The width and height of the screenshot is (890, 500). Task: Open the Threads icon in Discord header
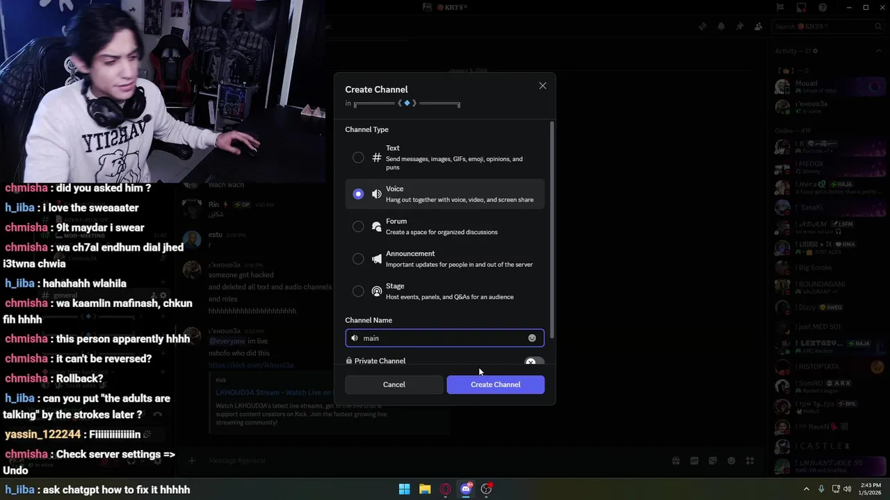coord(703,26)
